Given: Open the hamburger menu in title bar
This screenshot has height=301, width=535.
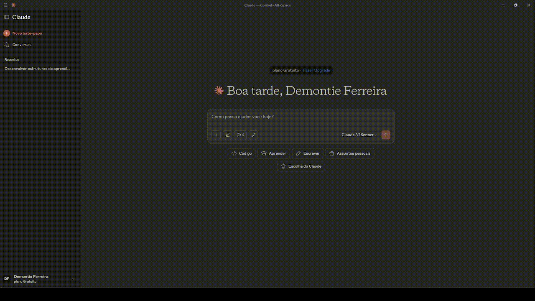Looking at the screenshot, I should click(x=5, y=5).
